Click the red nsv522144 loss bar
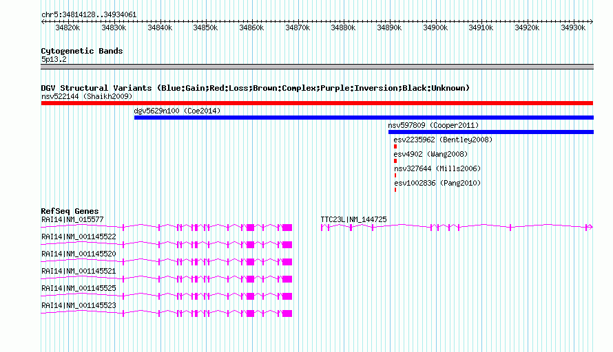Viewport: 613px width, 352px height. click(317, 103)
